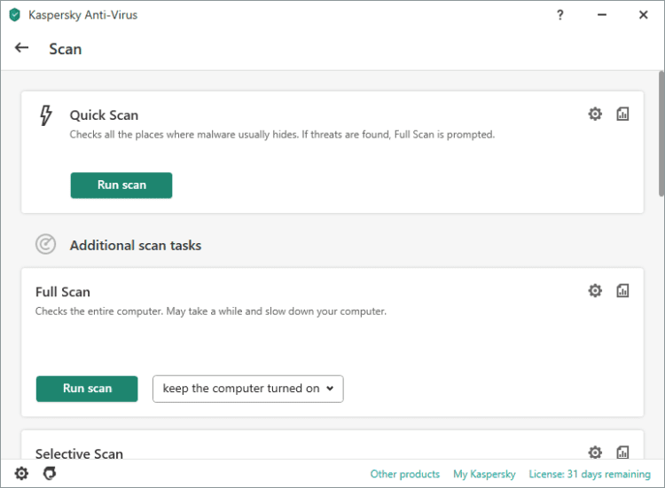Click the Additional scan tasks radar icon
The height and width of the screenshot is (488, 665).
point(45,244)
